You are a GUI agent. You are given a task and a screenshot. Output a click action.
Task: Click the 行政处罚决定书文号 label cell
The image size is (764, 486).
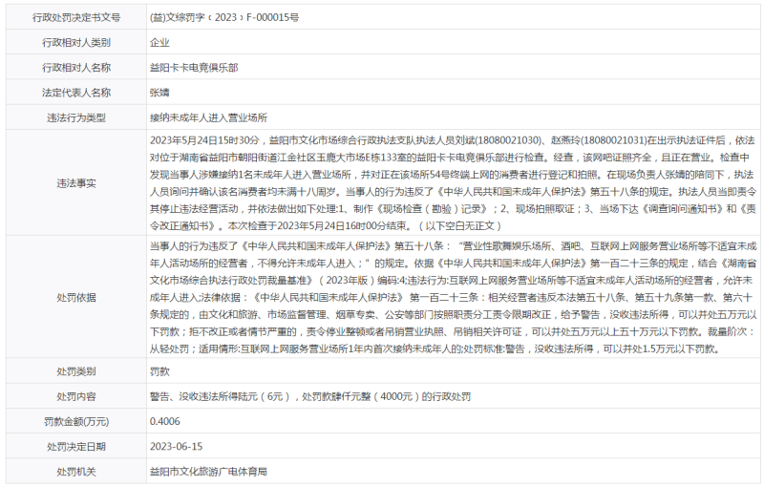(x=76, y=17)
